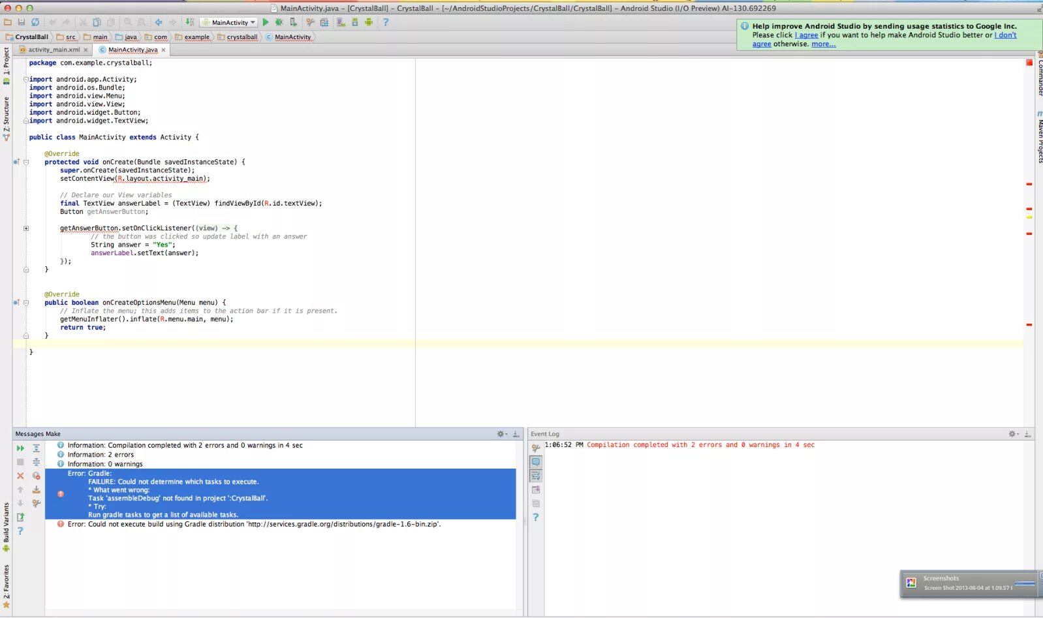The image size is (1043, 618).
Task: Run MainActivity with the green play icon
Action: [x=266, y=22]
